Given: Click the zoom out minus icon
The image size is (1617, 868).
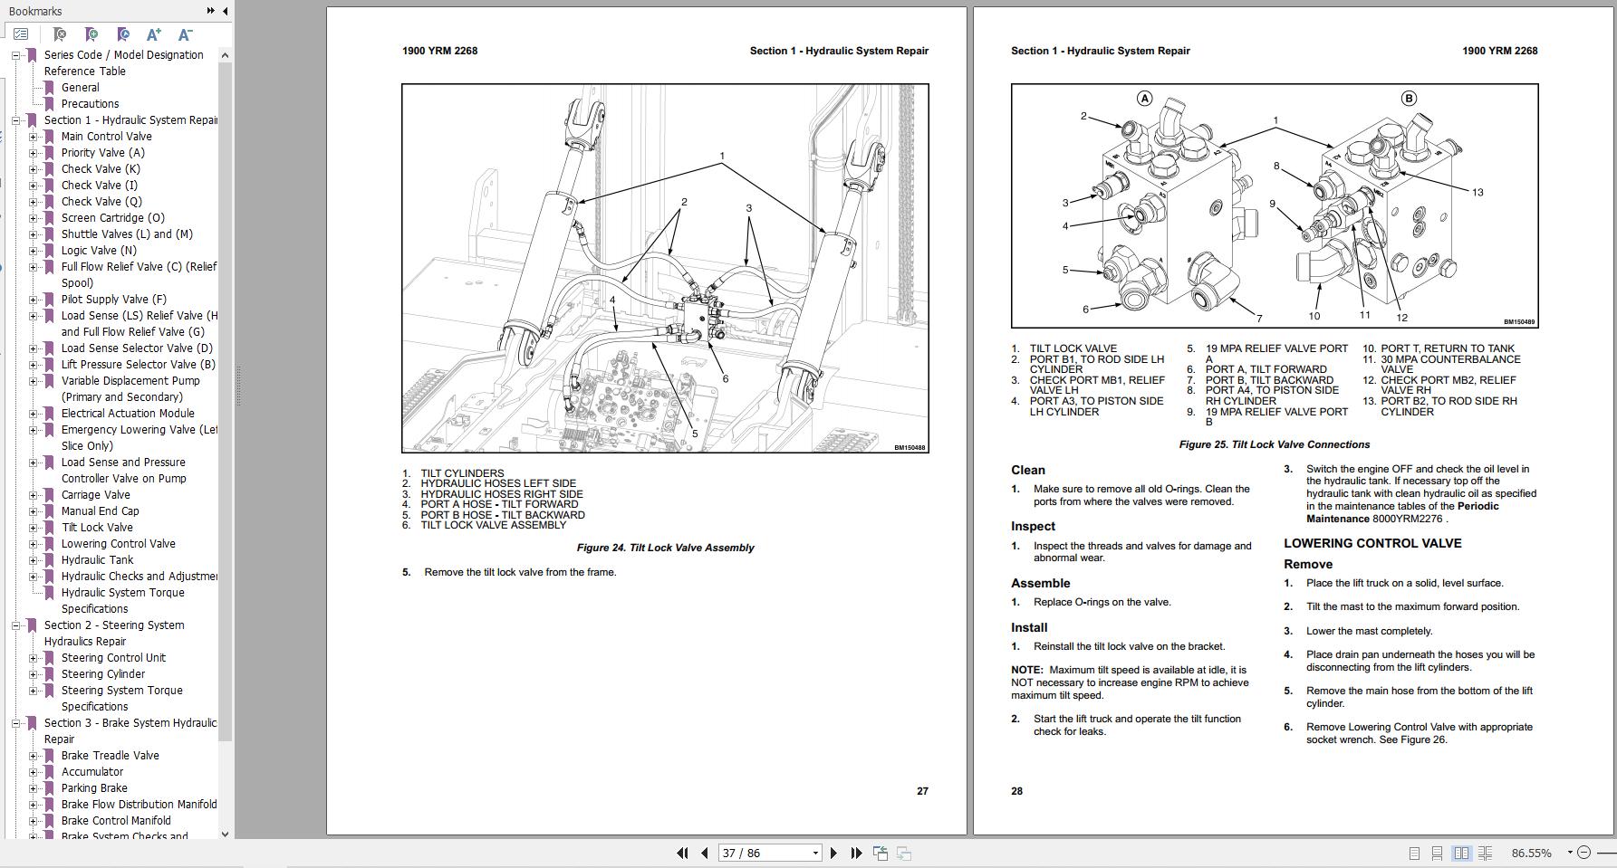Looking at the screenshot, I should tap(1583, 853).
